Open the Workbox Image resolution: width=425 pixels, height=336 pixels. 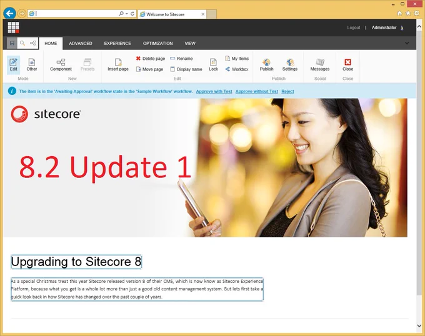coord(237,69)
